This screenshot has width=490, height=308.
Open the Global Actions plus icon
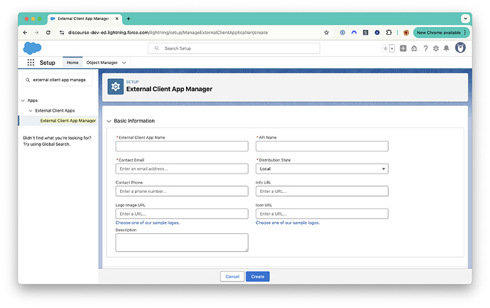[403, 48]
